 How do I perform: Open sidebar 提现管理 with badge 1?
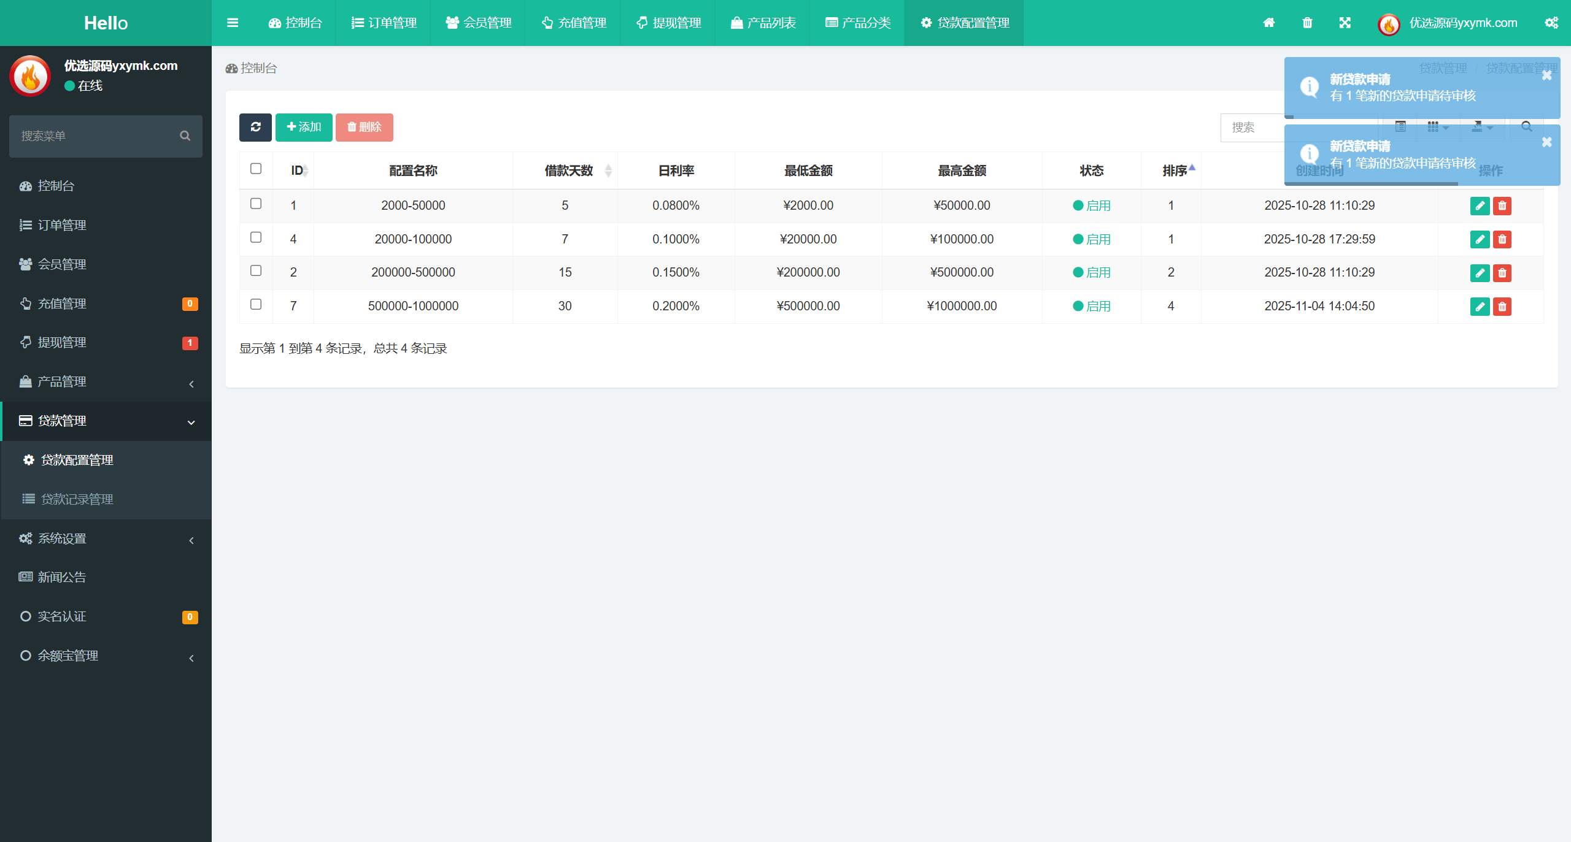106,343
